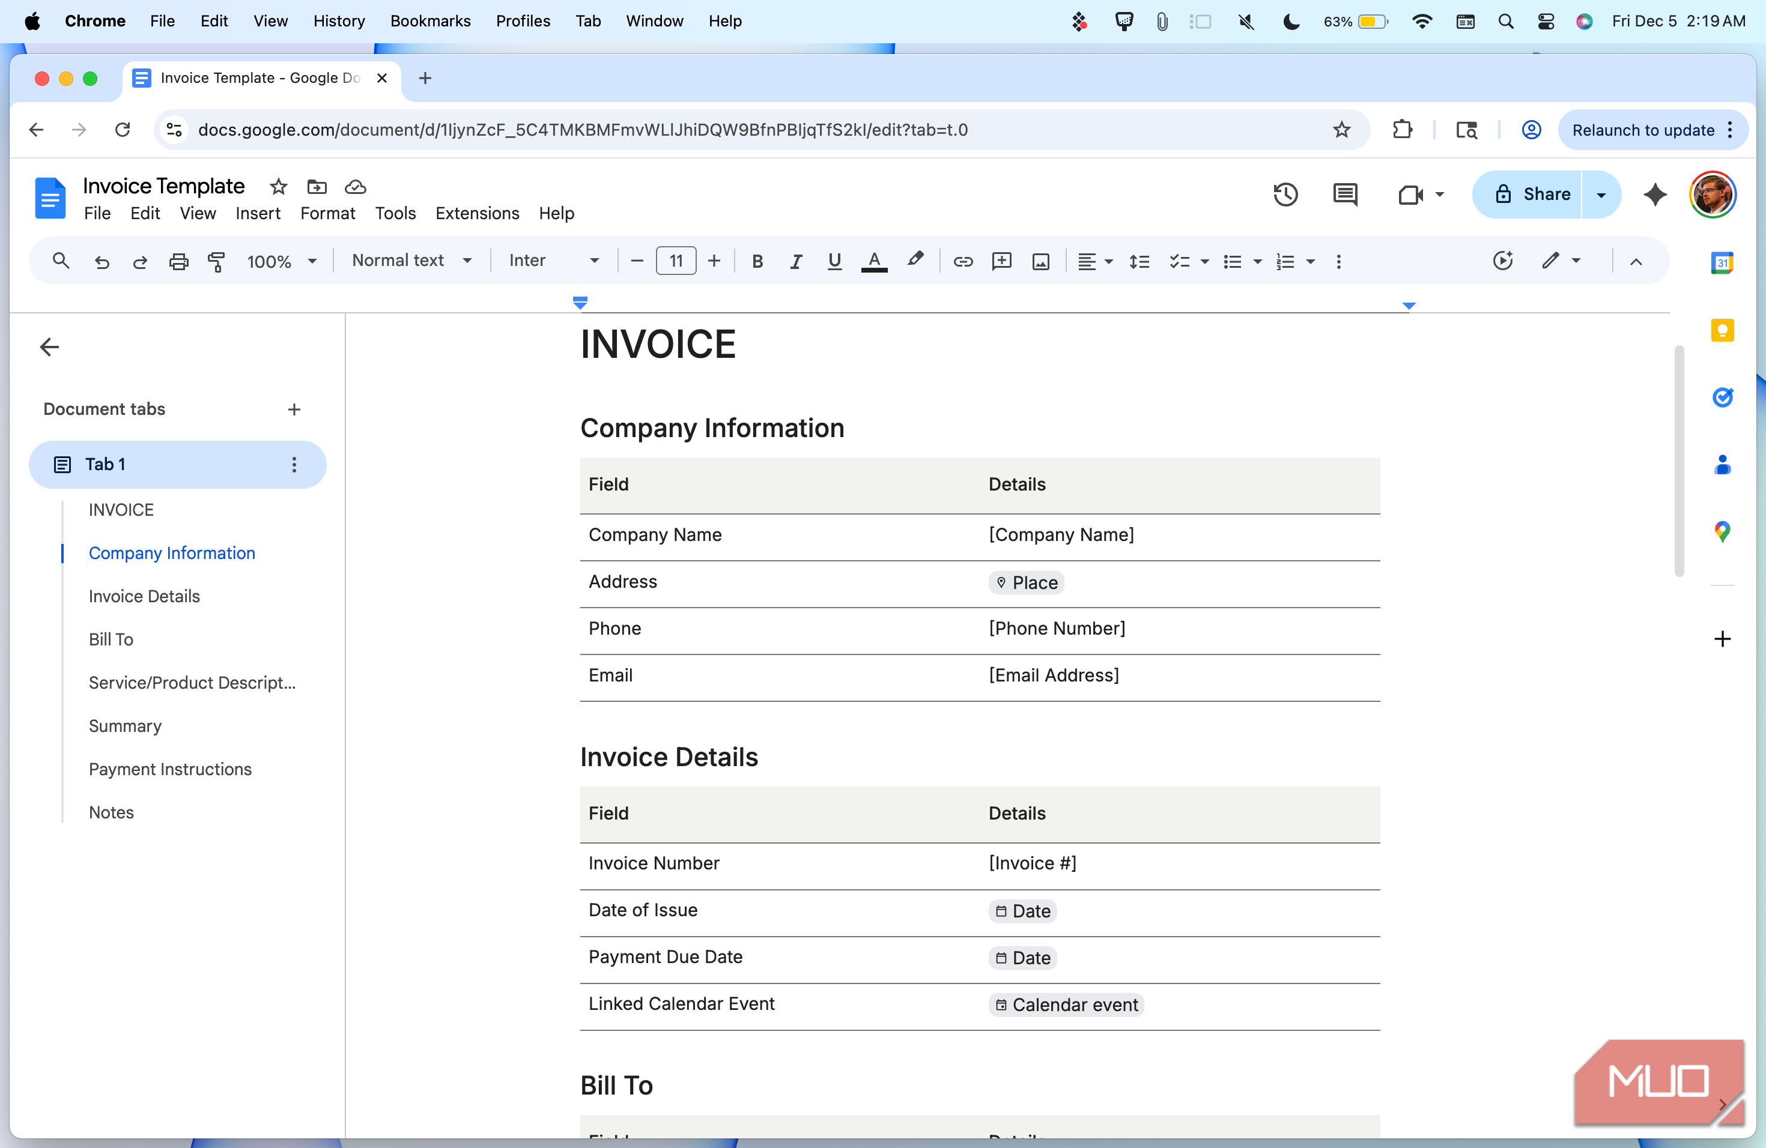This screenshot has width=1766, height=1148.
Task: Collapse the document tabs sidebar arrow
Action: (x=49, y=346)
